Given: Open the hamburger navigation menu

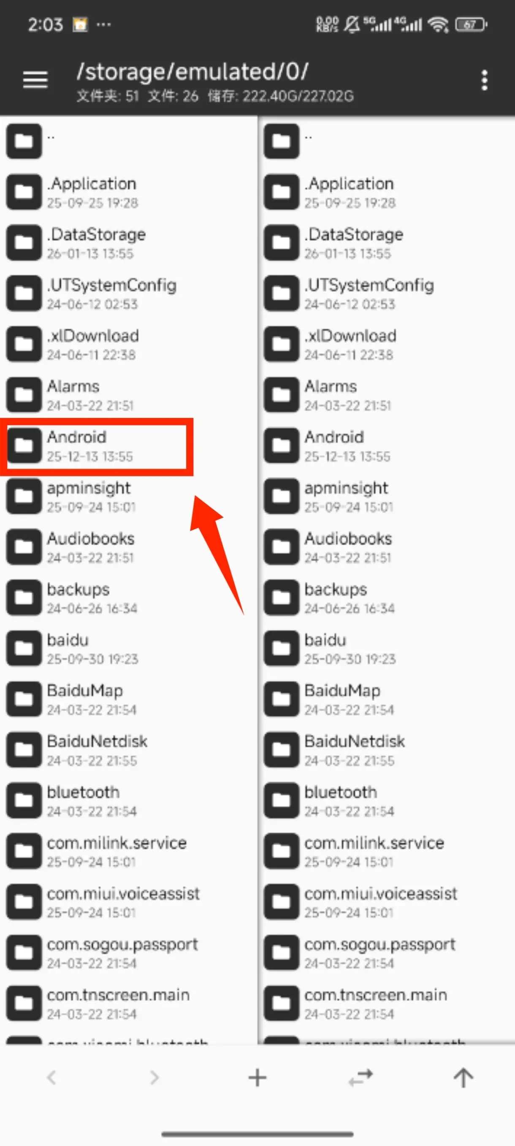Looking at the screenshot, I should point(35,80).
